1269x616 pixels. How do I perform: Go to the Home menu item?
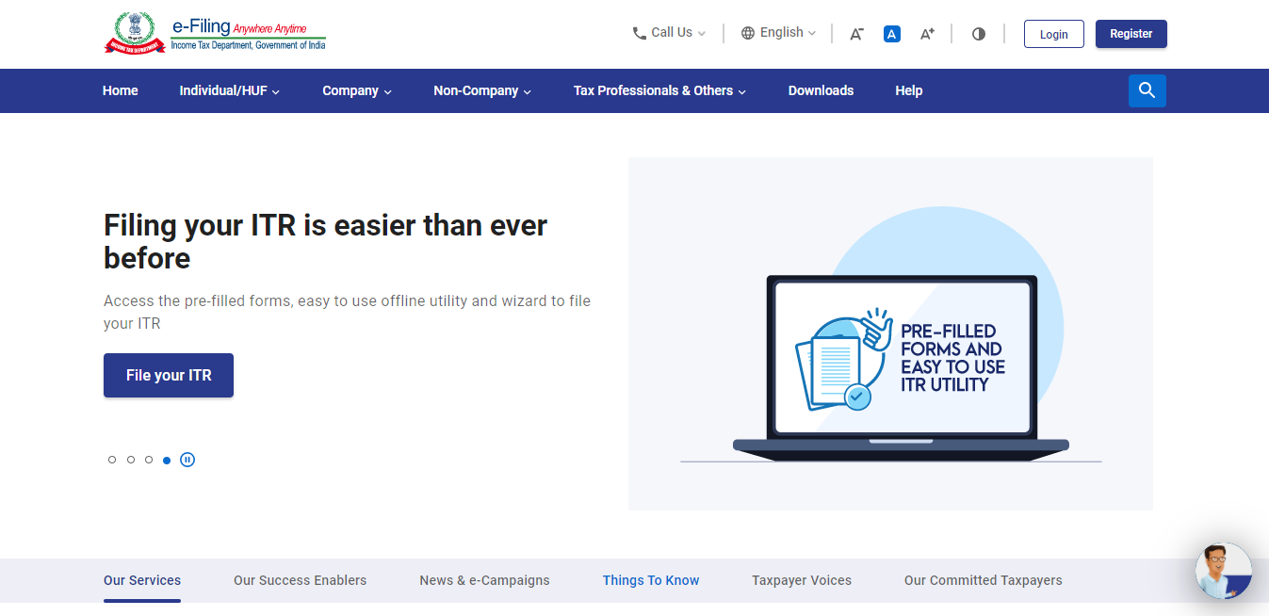(121, 90)
